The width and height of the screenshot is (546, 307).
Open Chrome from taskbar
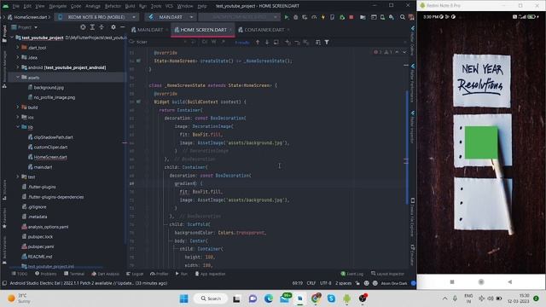[x=316, y=298]
